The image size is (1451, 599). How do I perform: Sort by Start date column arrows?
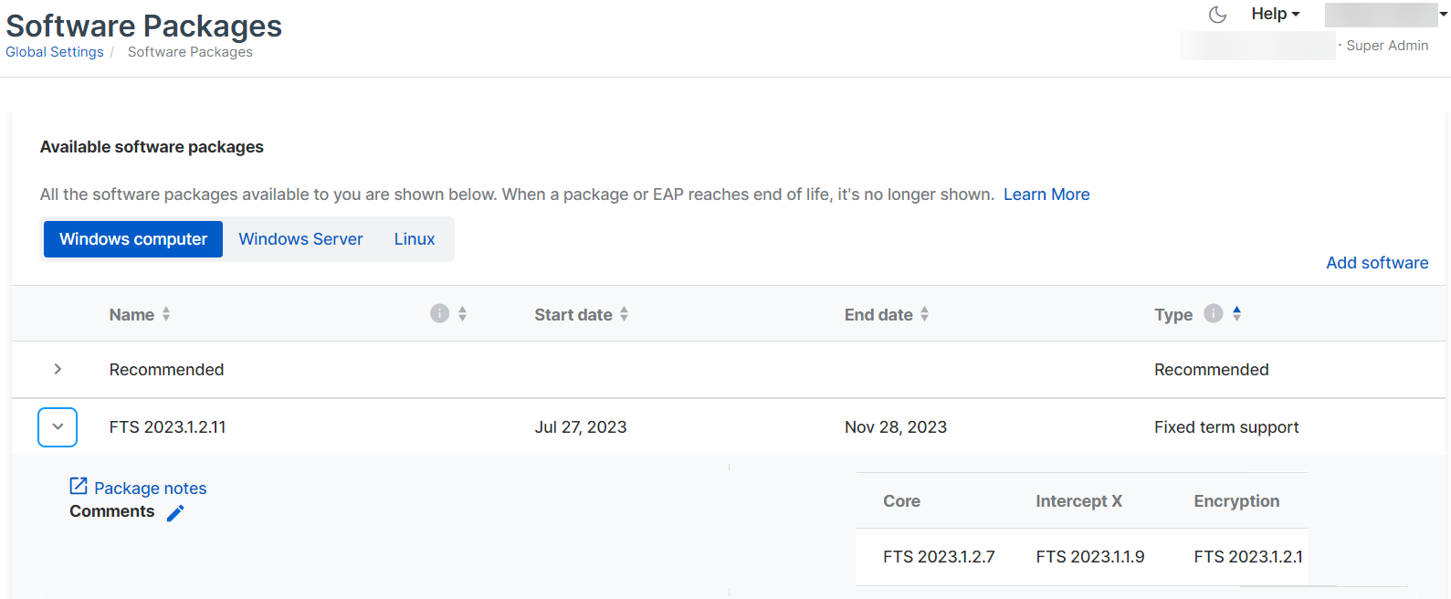[x=625, y=314]
